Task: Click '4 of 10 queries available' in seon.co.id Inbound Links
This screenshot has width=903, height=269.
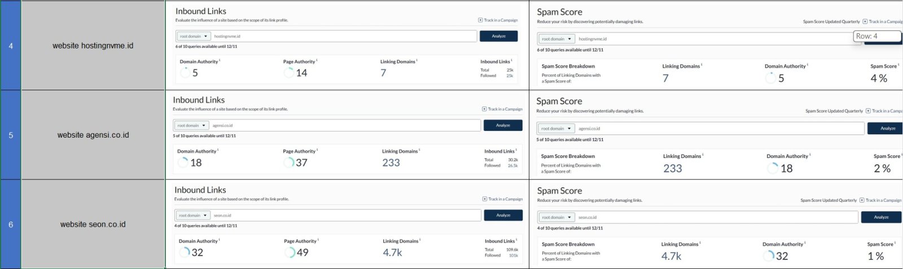Action: [x=205, y=226]
